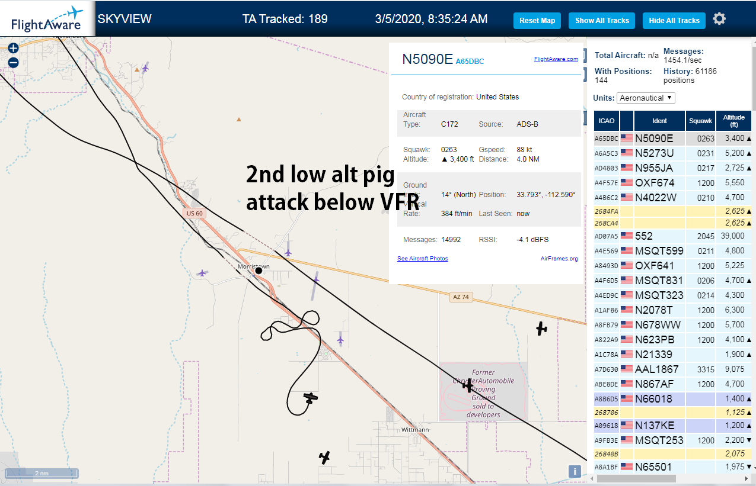Select the N867AF aircraft row
Image resolution: width=756 pixels, height=486 pixels.
(x=672, y=384)
